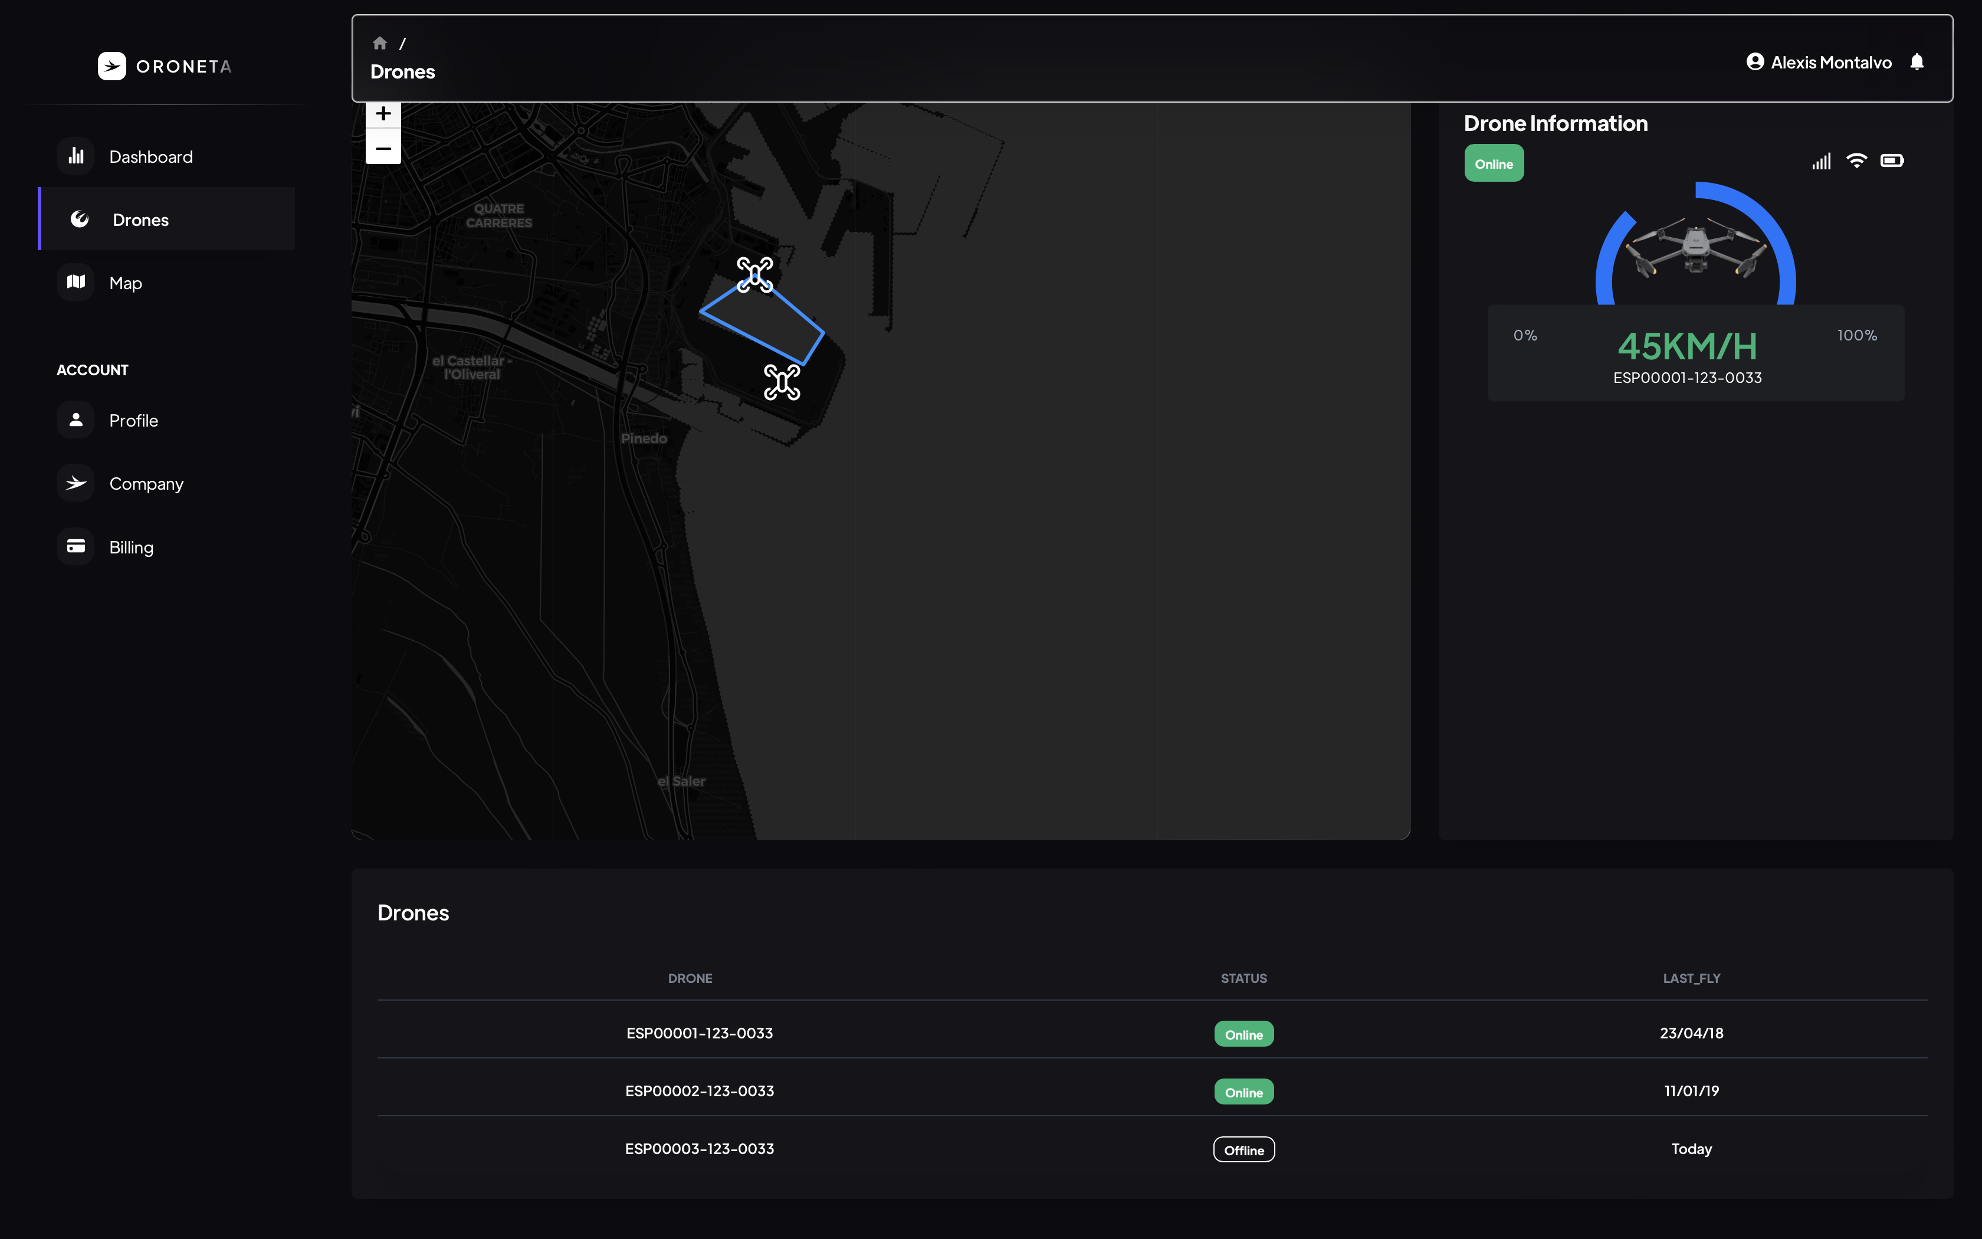The height and width of the screenshot is (1239, 1982).
Task: Select the upper drone marker on map
Action: pos(754,274)
